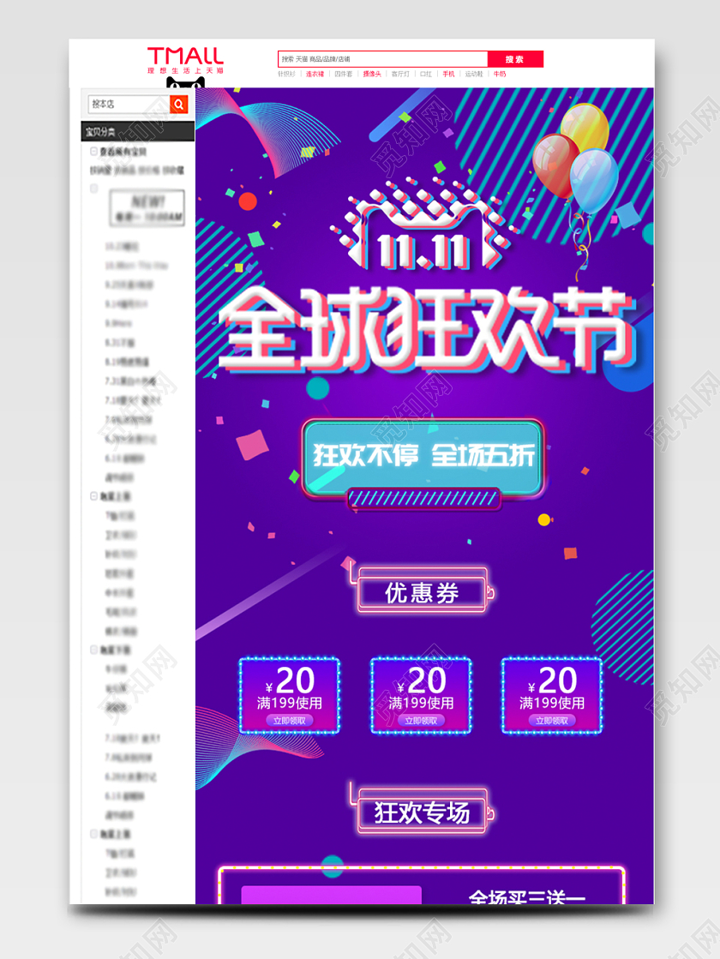
Task: Check the 查看所有宝贝 checkbox
Action: coord(93,150)
